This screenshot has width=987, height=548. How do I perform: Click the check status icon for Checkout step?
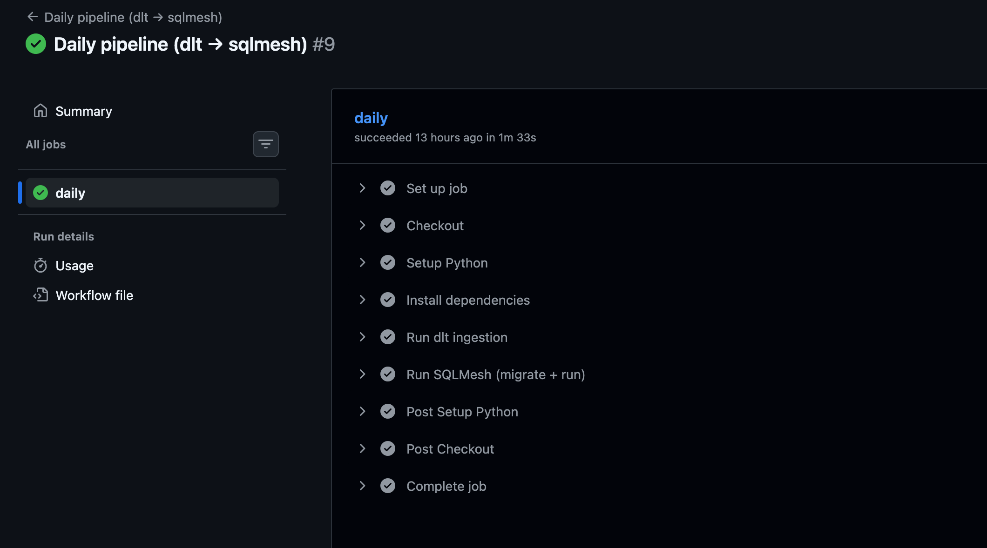click(387, 226)
